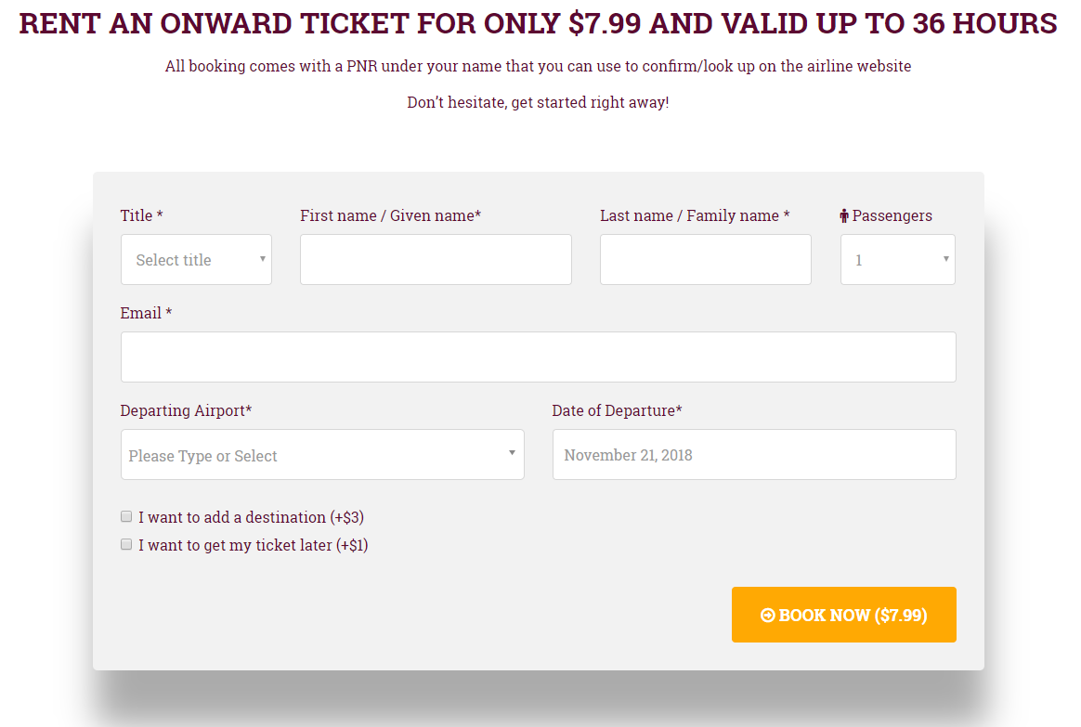1081x727 pixels.
Task: Click into the Last name / Family name field
Action: tap(705, 260)
